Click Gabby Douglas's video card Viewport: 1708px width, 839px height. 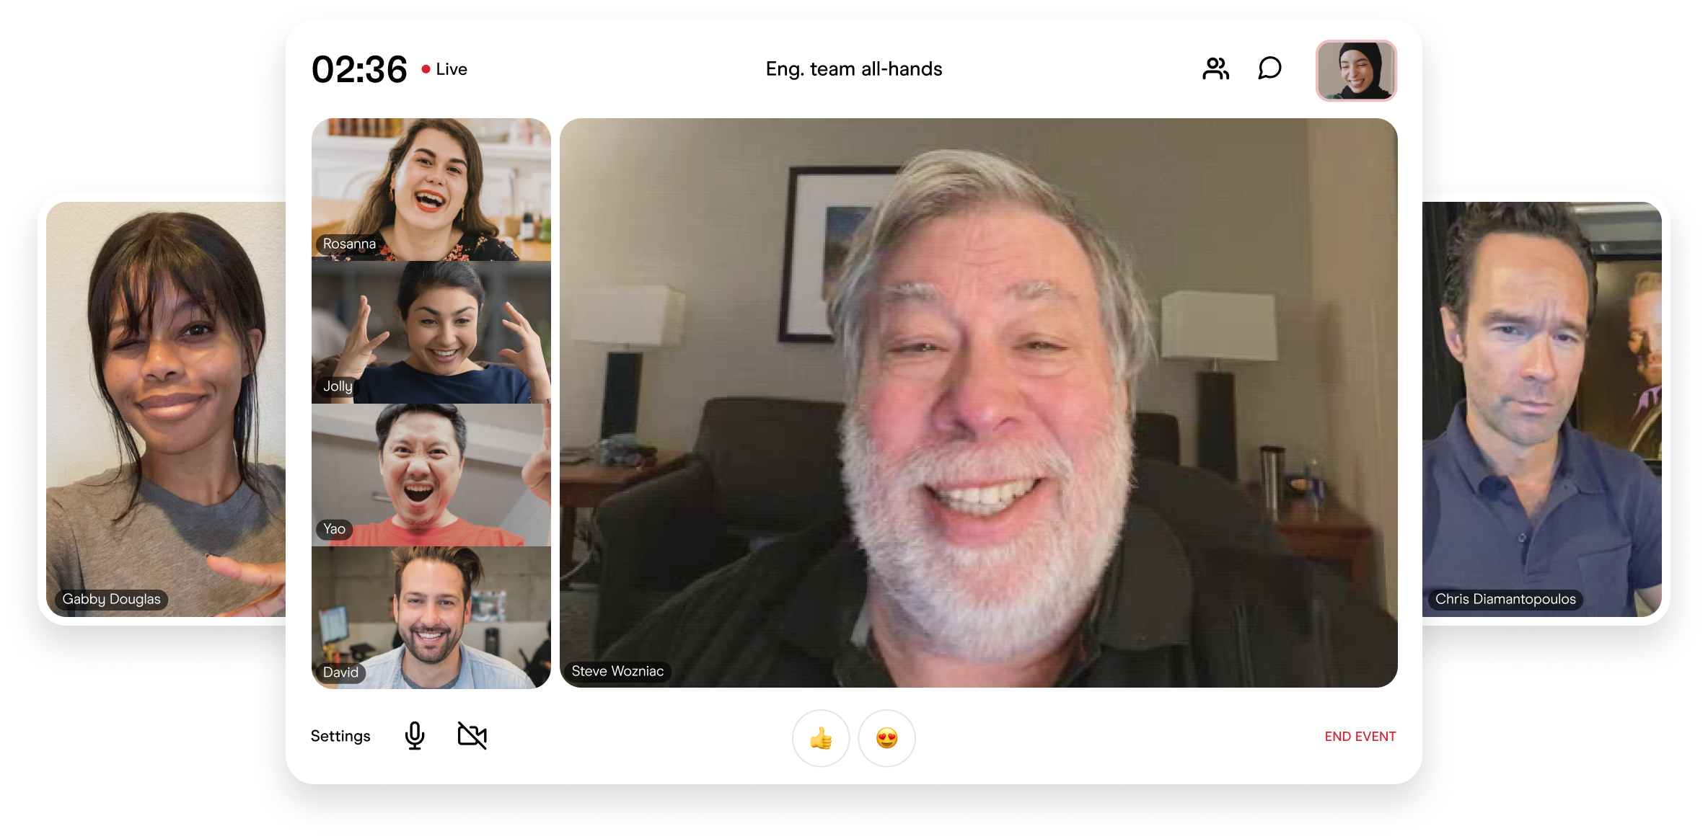[166, 408]
